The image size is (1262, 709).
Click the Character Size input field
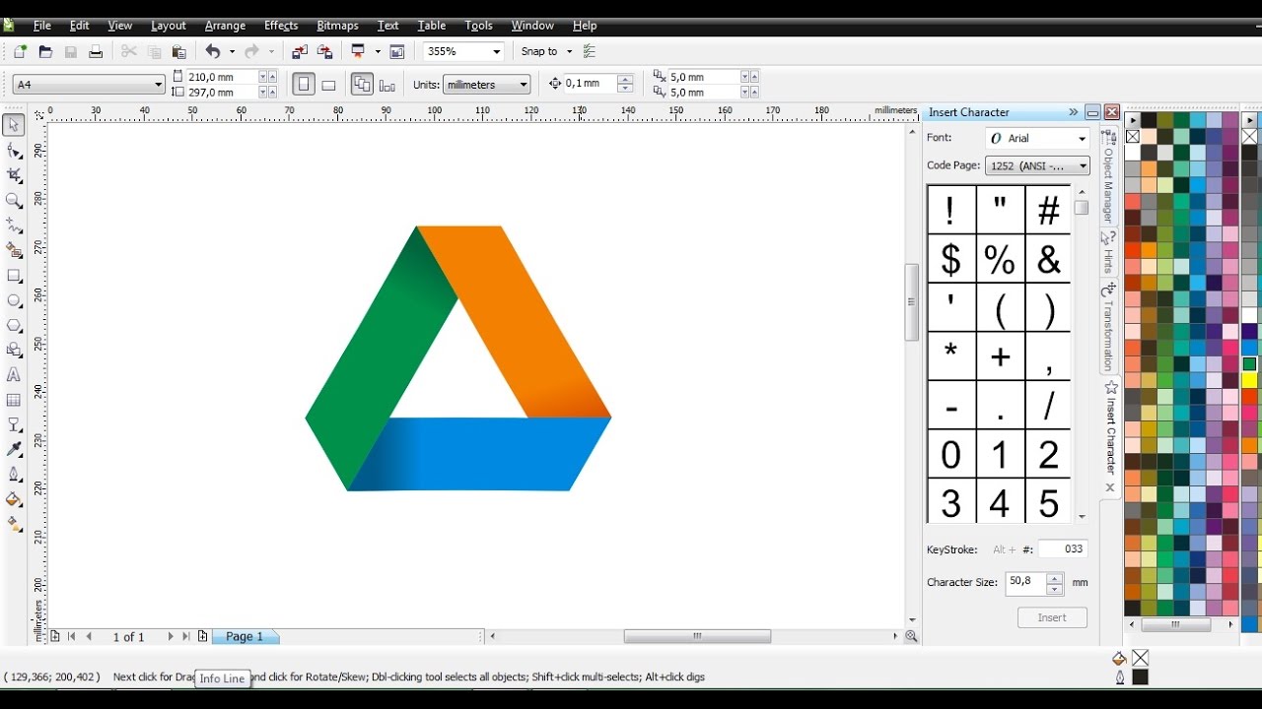(x=1025, y=582)
